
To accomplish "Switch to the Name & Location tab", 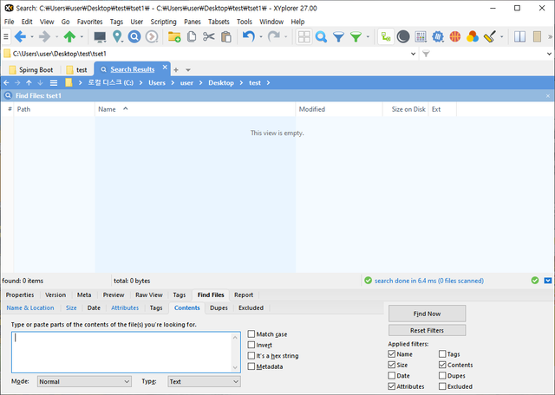I will [x=30, y=308].
